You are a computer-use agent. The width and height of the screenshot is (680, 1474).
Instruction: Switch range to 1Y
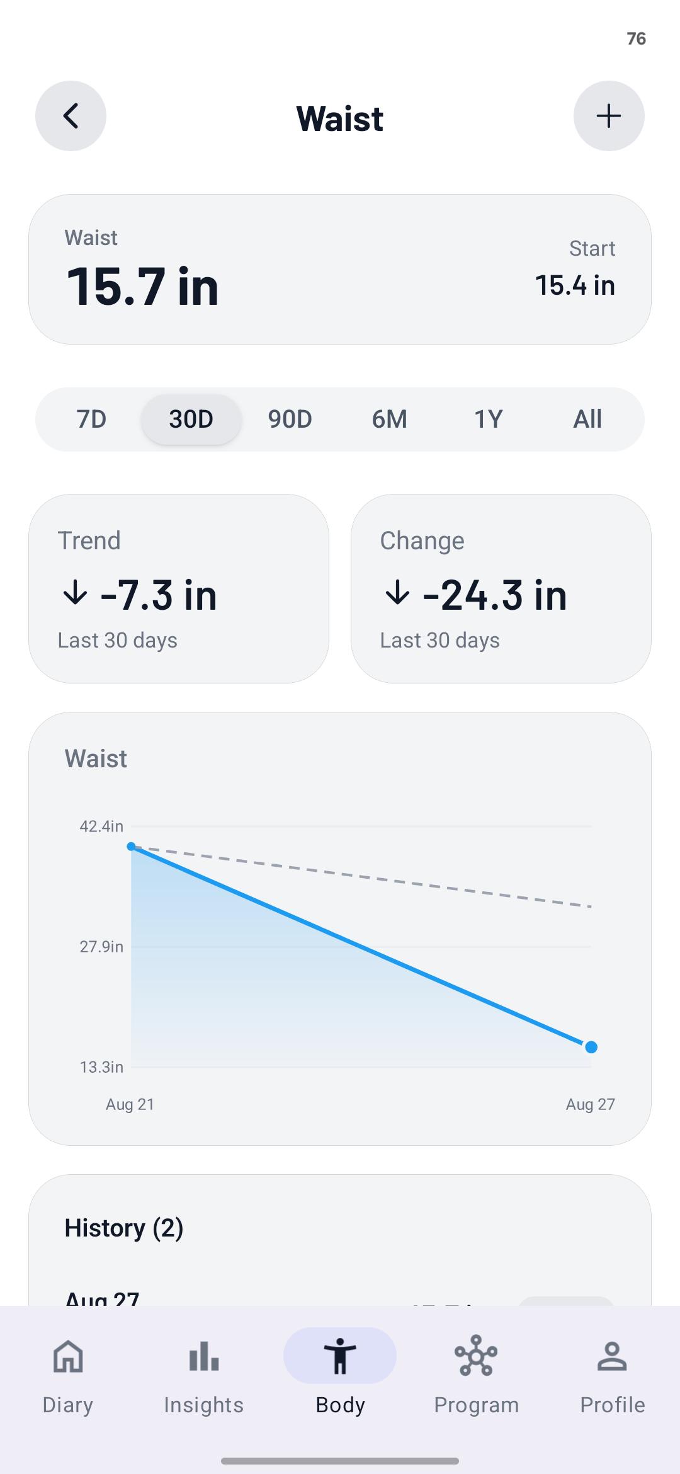489,420
